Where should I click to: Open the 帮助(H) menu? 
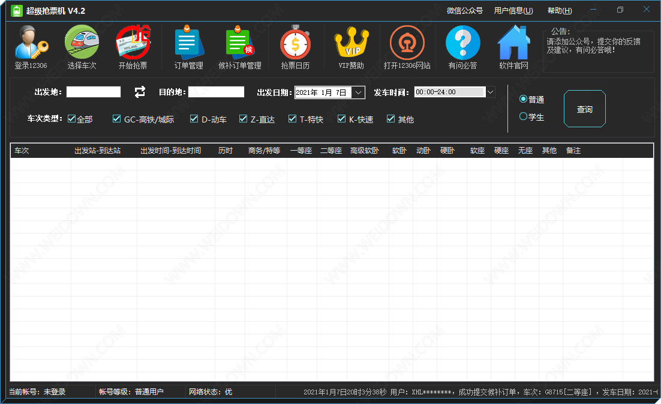560,11
